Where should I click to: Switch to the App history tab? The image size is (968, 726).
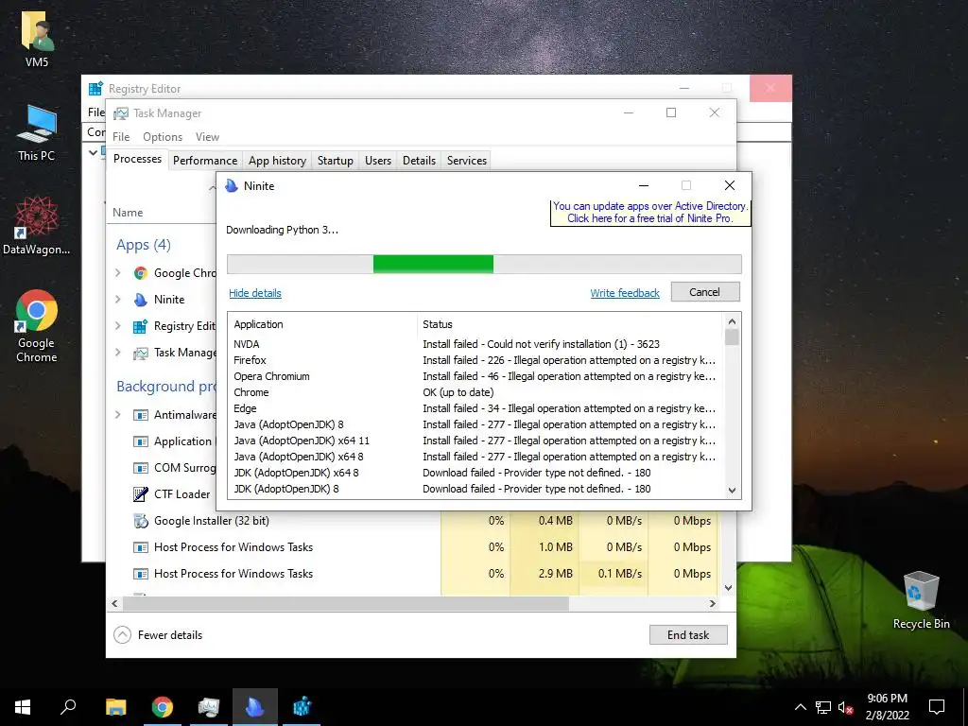(x=277, y=161)
